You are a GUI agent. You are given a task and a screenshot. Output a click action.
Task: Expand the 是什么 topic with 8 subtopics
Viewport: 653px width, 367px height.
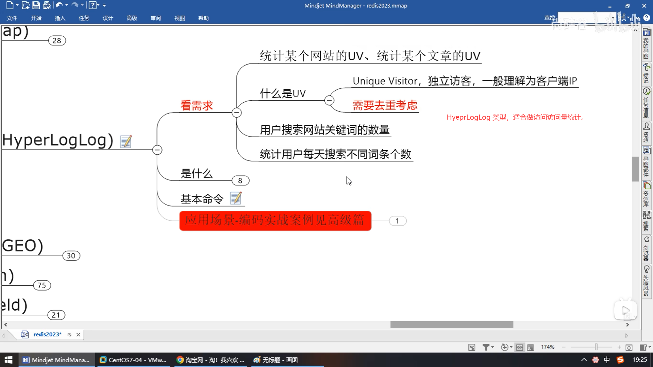coord(240,180)
